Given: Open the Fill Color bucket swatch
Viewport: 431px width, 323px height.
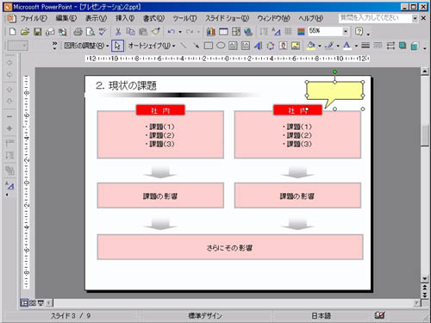Looking at the screenshot, I should (311, 46).
